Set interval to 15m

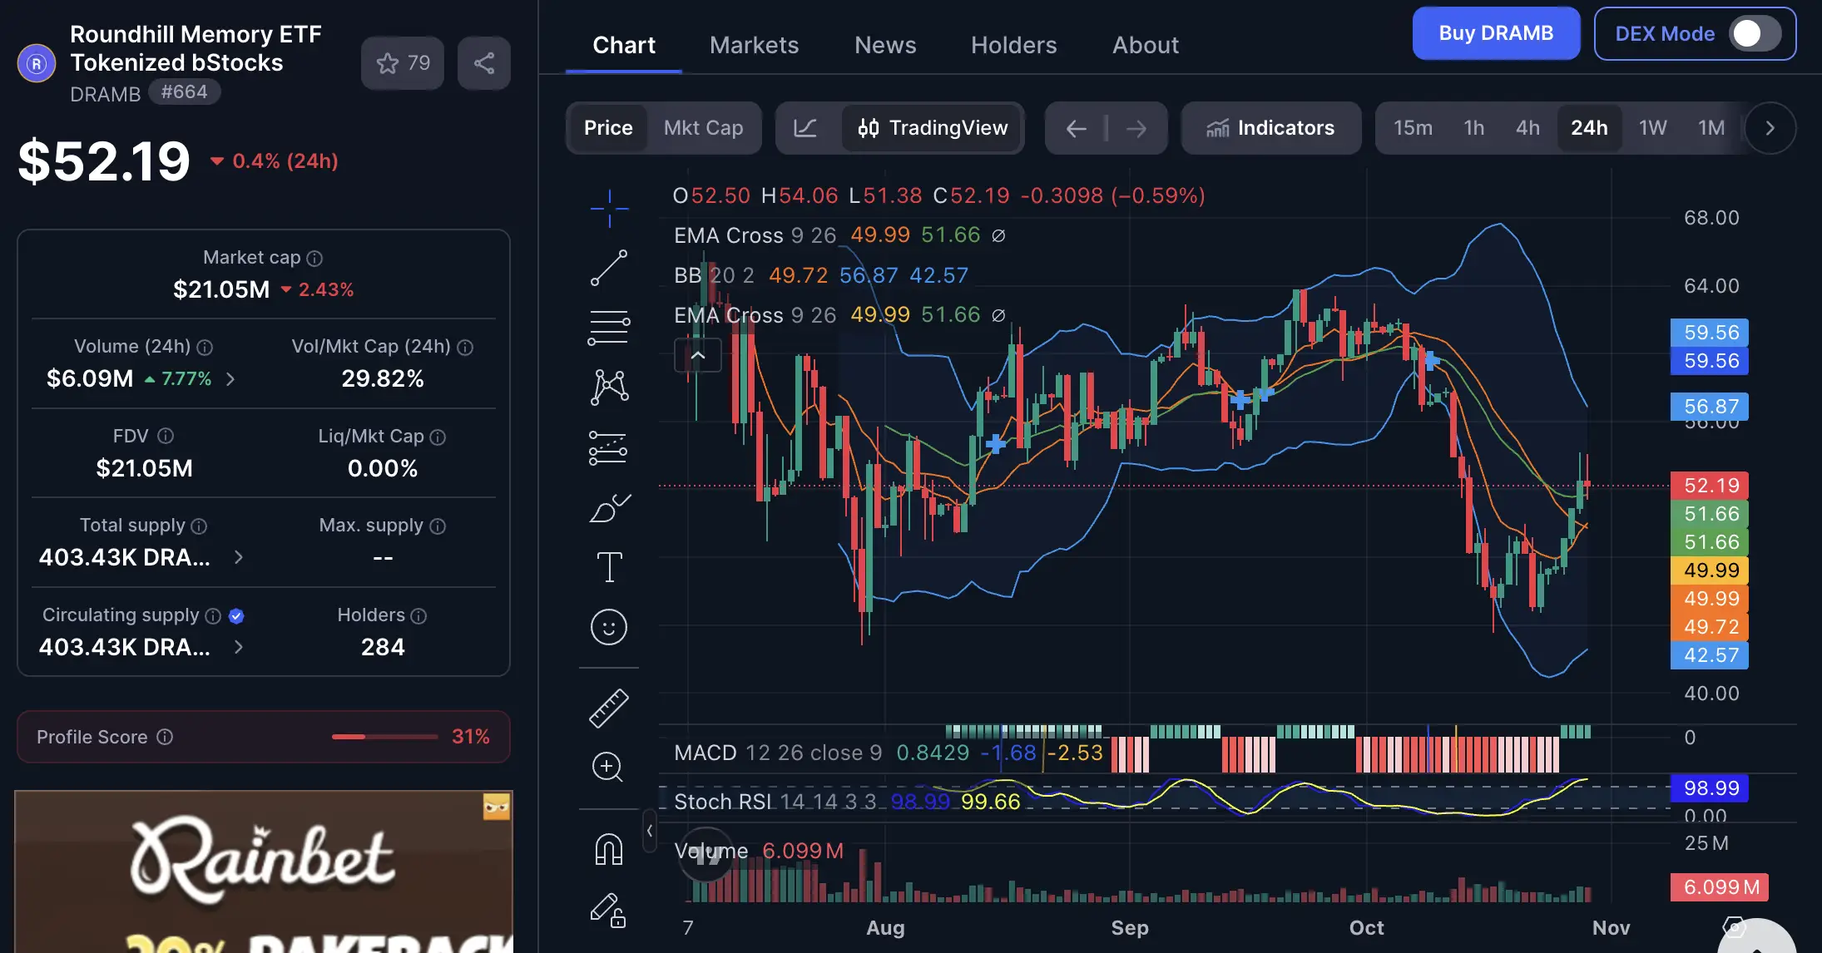[1413, 128]
